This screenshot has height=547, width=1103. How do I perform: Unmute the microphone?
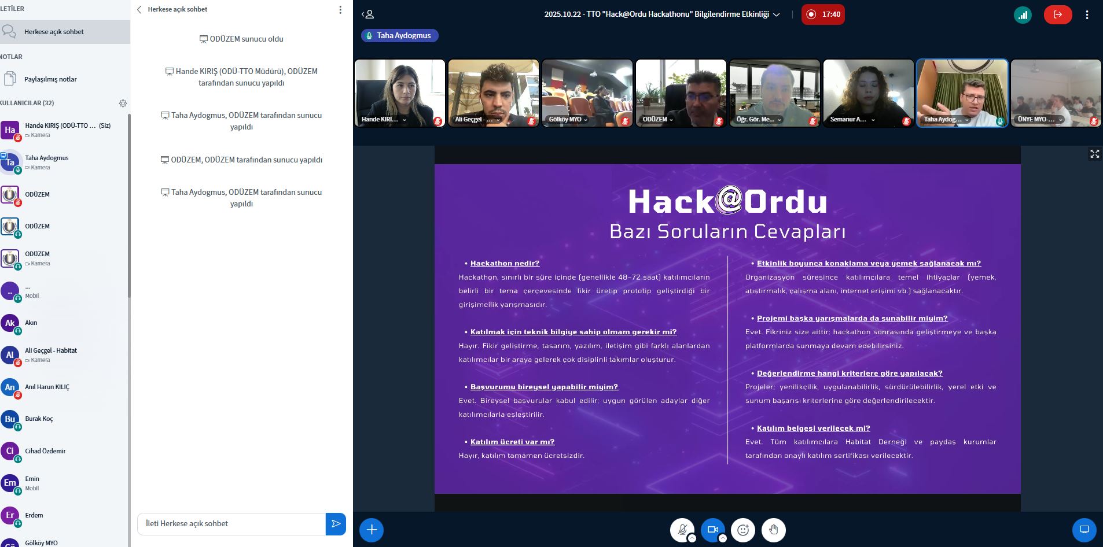(x=682, y=530)
